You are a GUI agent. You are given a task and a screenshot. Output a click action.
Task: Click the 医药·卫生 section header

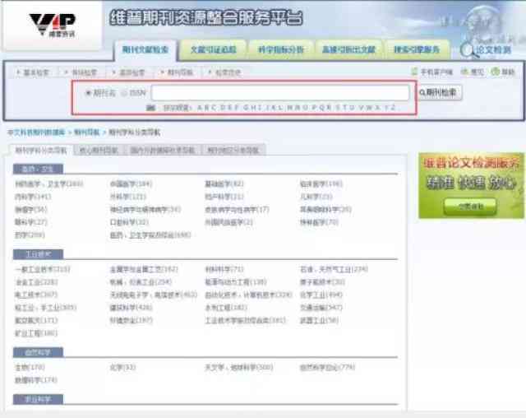(38, 169)
